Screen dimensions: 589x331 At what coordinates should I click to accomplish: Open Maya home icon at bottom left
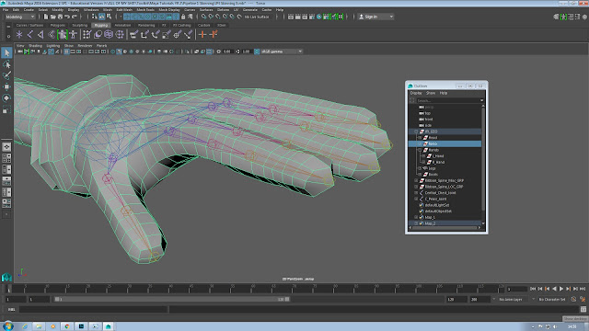coord(6,278)
